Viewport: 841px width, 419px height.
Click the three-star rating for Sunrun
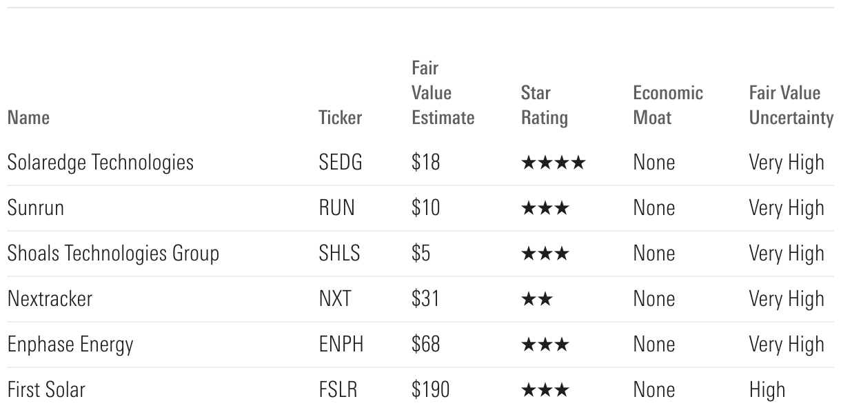pos(545,208)
